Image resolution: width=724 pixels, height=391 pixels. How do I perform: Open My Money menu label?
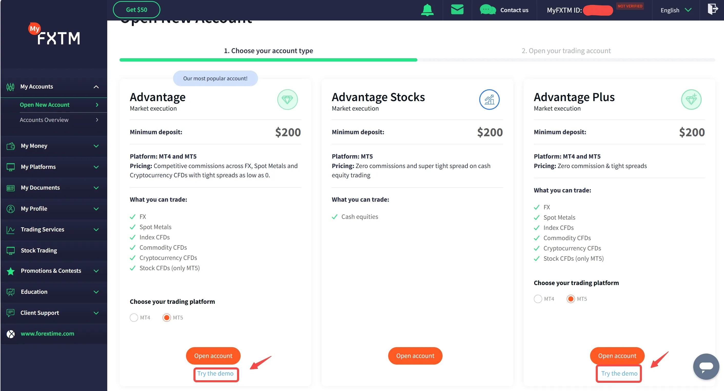coord(34,146)
